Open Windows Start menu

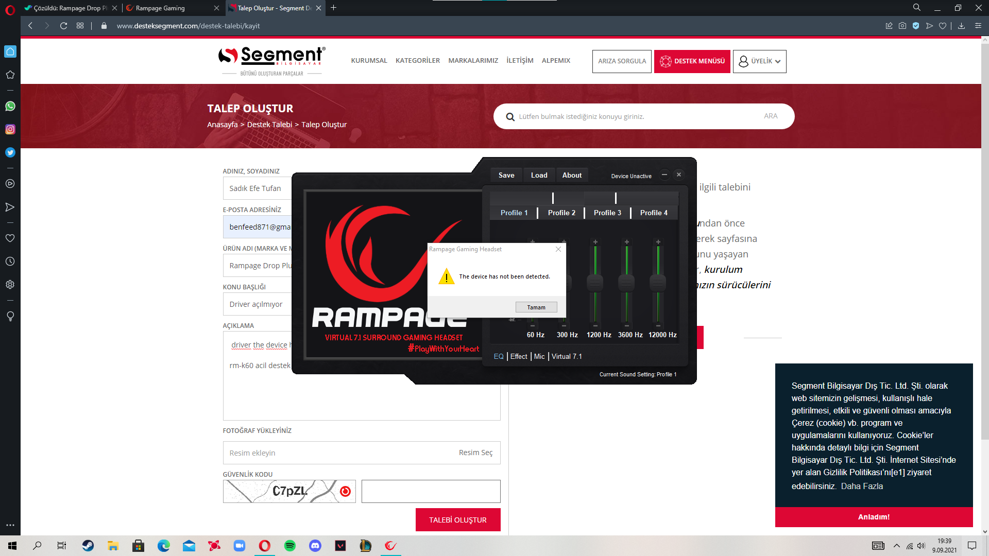click(x=12, y=546)
